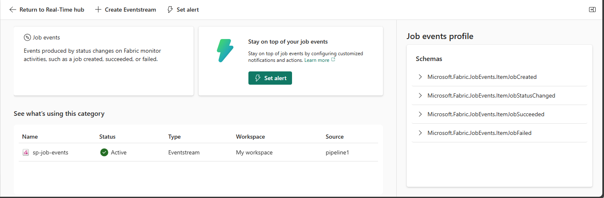Image resolution: width=604 pixels, height=198 pixels.
Task: Click the large green lightning bolt graphic
Action: (x=225, y=51)
